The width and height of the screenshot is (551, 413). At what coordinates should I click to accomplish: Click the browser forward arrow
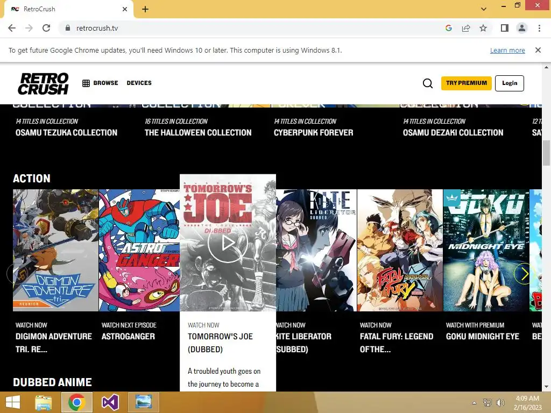click(29, 28)
